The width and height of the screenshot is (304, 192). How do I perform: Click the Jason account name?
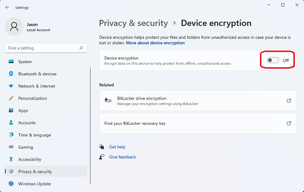[x=32, y=24]
